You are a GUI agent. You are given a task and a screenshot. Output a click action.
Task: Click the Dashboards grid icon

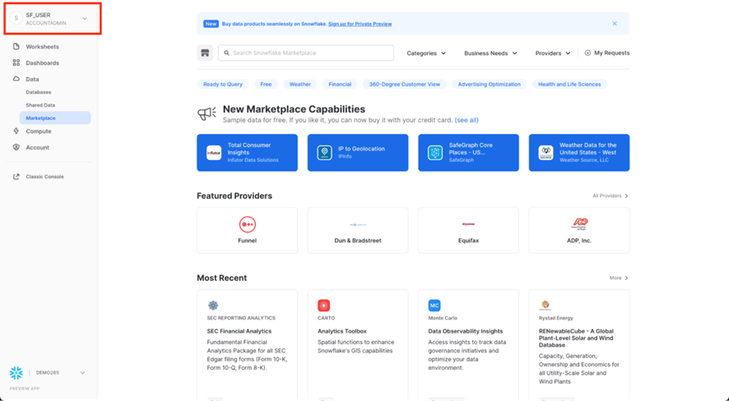(16, 62)
